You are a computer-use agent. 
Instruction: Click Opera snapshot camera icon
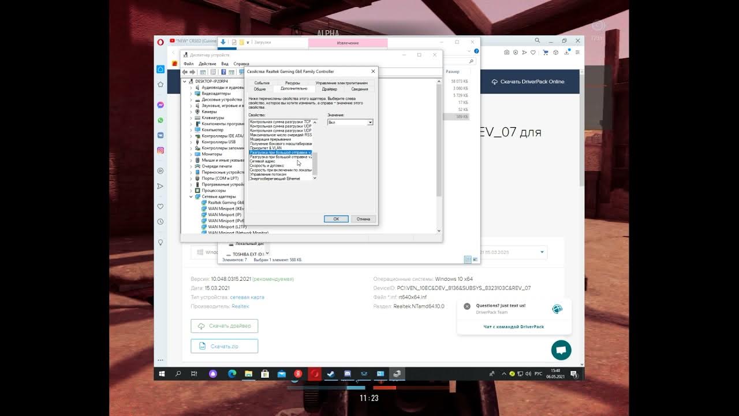507,52
